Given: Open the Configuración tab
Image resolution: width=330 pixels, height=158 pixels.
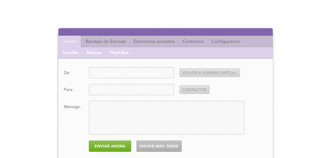Looking at the screenshot, I should point(226,41).
